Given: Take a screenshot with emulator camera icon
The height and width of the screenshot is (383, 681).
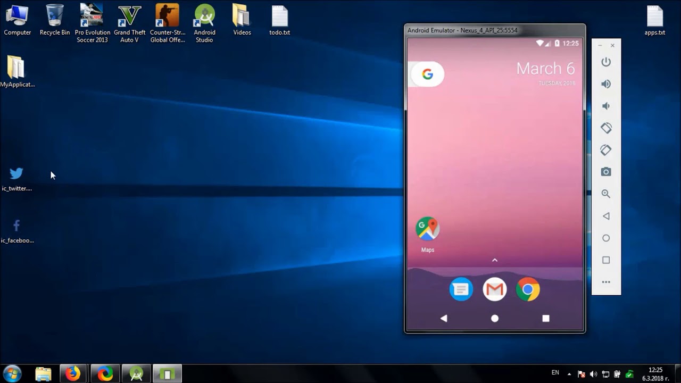Looking at the screenshot, I should pos(606,172).
